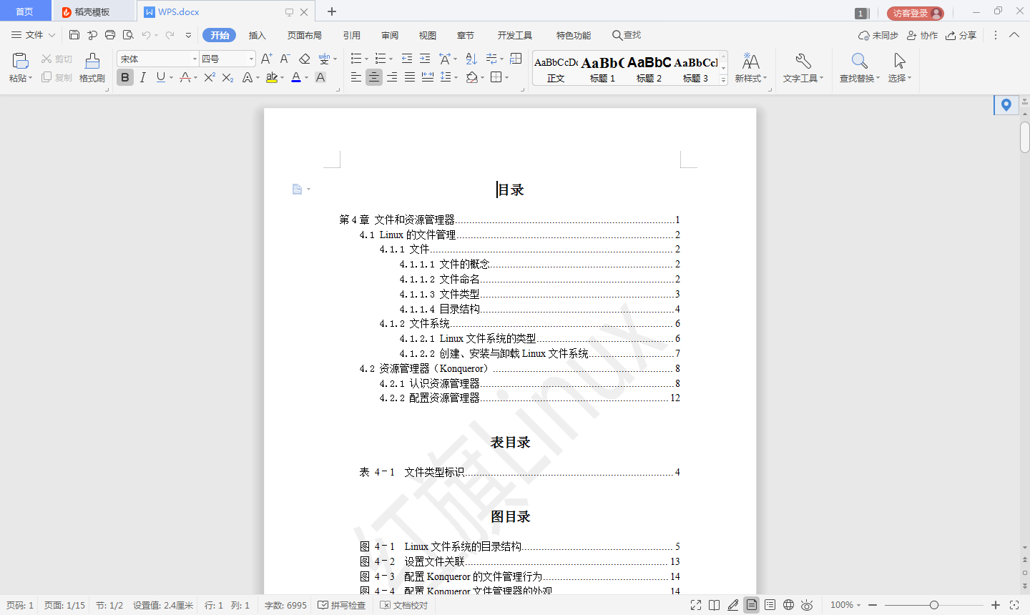1030x615 pixels.
Task: Click the Select (选择) cursor icon
Action: point(900,61)
